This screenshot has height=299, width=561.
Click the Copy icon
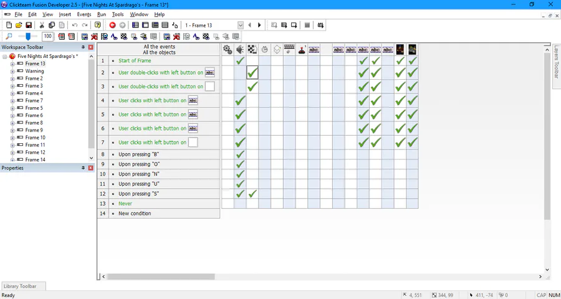click(x=52, y=25)
